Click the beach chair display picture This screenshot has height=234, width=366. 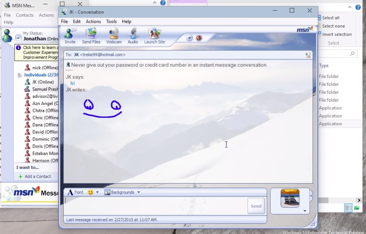click(290, 198)
